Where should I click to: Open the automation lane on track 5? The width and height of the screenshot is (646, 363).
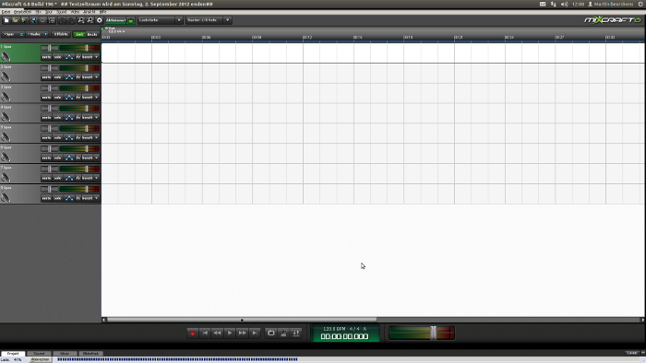(x=69, y=137)
